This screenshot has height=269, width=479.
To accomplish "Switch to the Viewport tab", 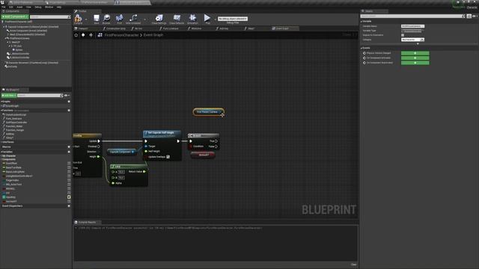I will [x=83, y=28].
